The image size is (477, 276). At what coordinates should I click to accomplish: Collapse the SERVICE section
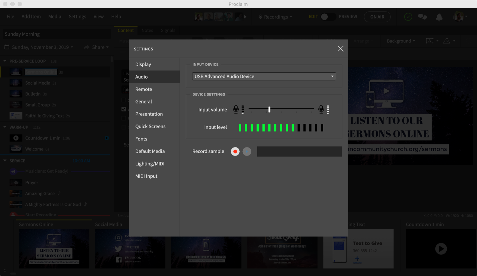coord(5,161)
